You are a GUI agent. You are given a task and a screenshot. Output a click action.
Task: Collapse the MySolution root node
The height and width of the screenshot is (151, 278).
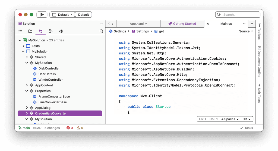(x=20, y=40)
